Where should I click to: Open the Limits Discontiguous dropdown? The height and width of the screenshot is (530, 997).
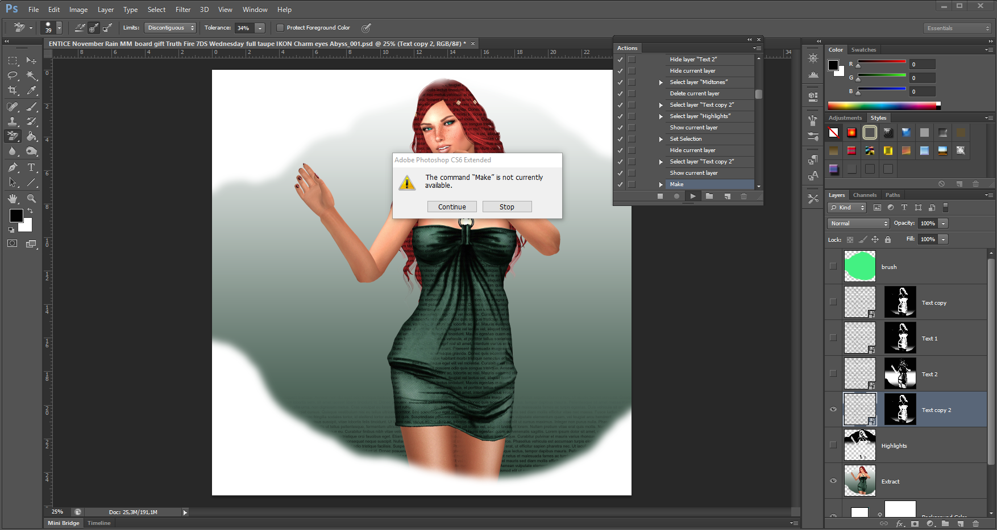point(170,28)
